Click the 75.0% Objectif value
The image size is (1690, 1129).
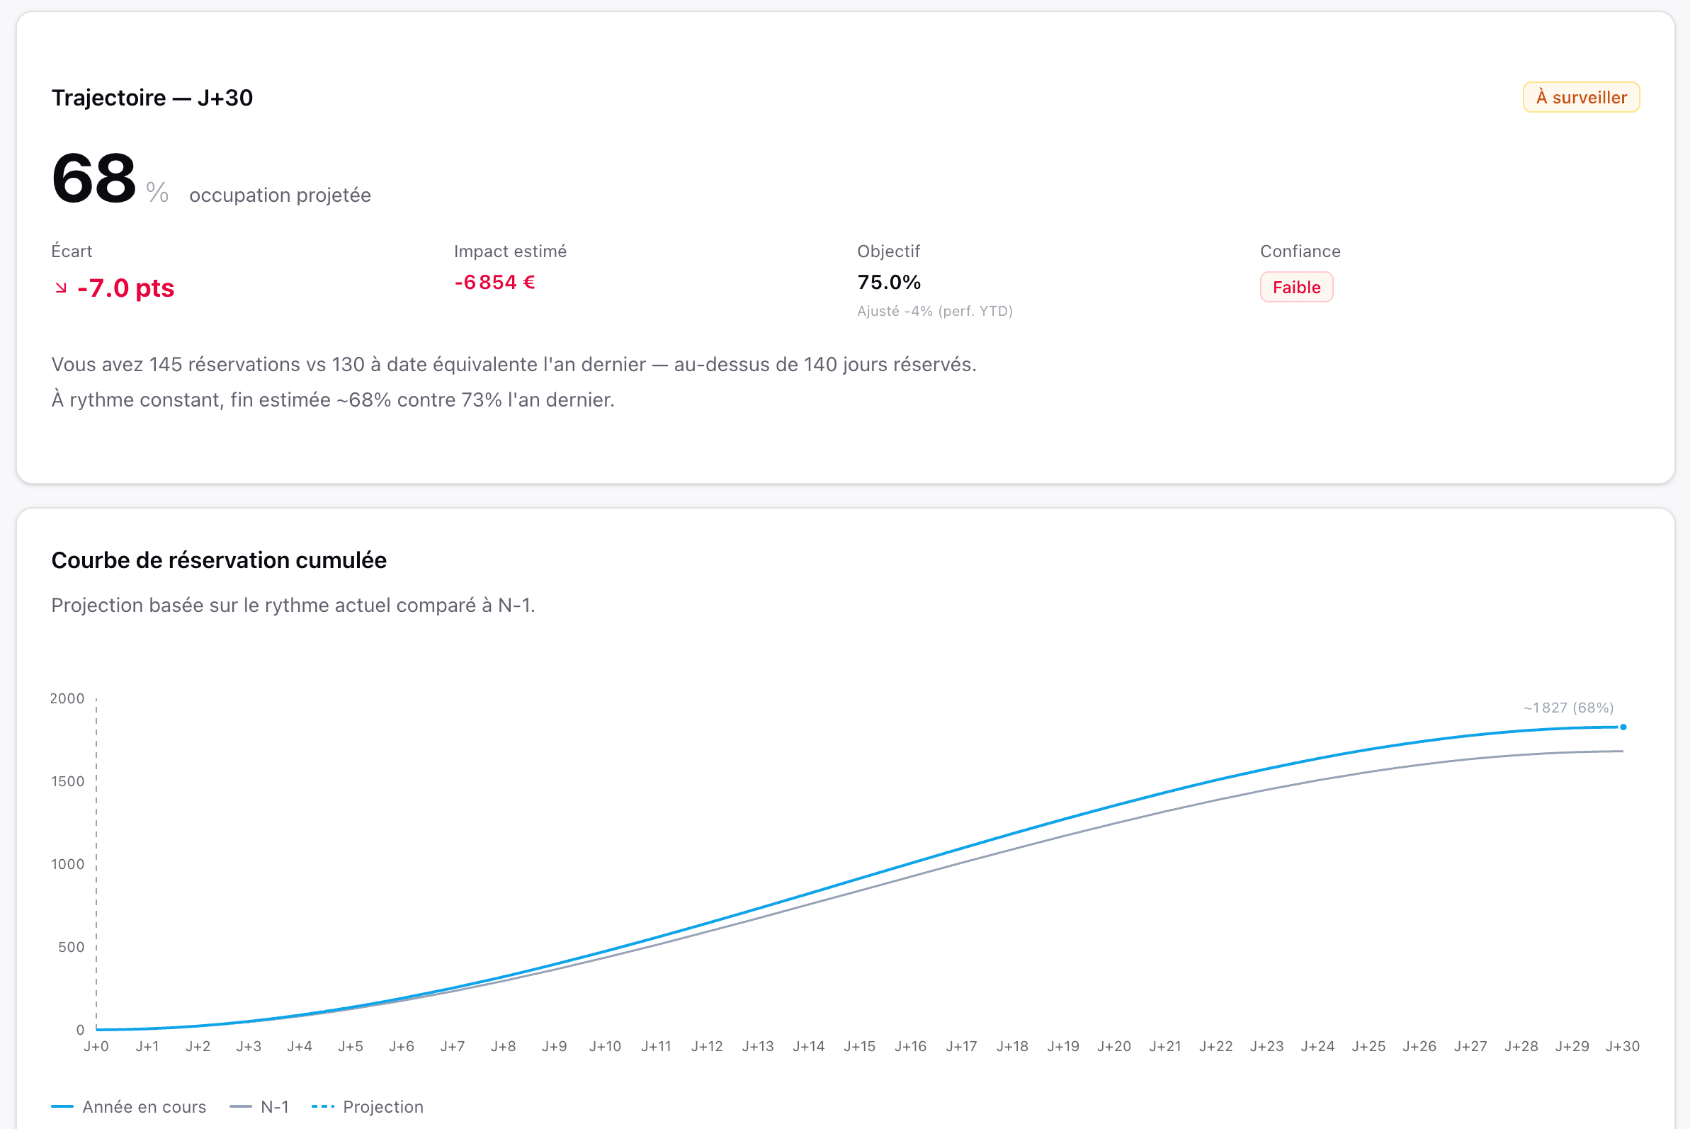[x=889, y=282]
